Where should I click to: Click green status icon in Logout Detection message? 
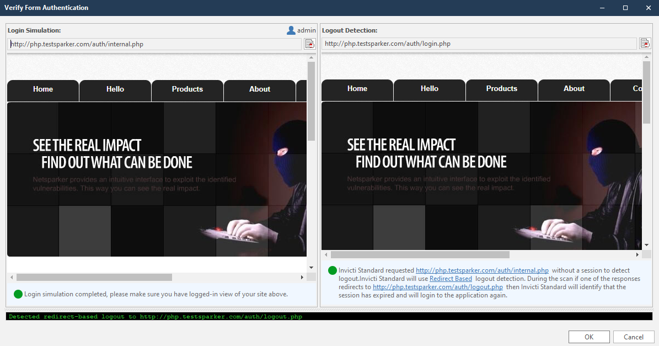point(333,270)
